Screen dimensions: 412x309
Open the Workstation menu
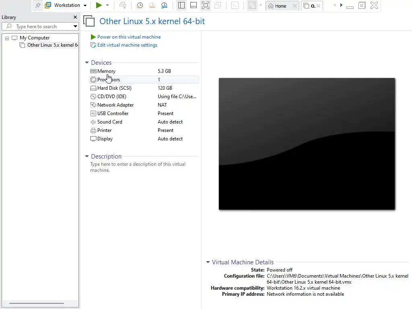(66, 5)
